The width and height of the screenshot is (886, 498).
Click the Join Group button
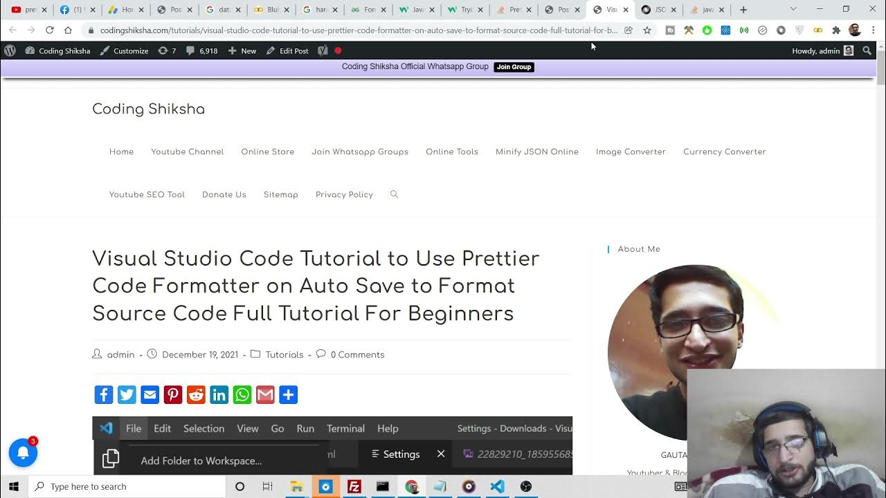coord(514,67)
